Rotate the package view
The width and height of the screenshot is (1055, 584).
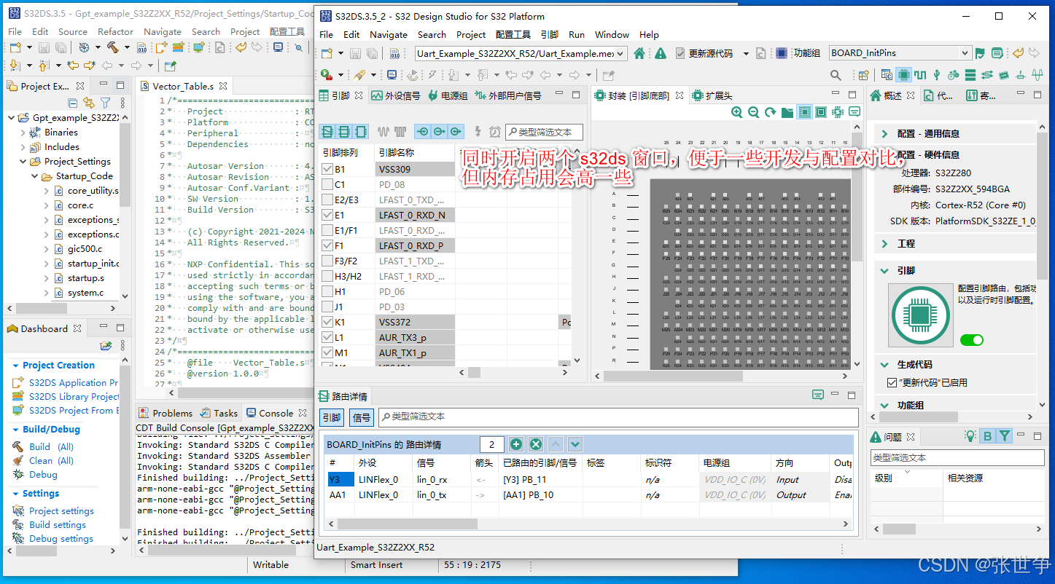coord(770,112)
